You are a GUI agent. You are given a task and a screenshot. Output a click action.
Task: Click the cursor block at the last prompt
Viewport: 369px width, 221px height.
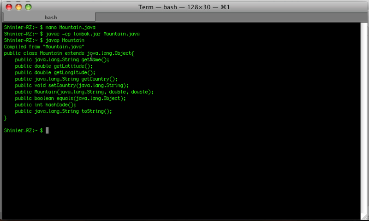47,130
